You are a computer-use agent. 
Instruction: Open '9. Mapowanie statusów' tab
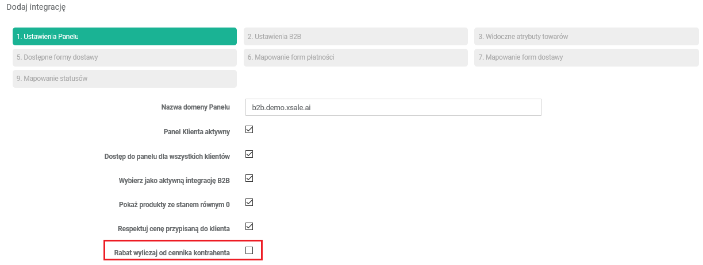pyautogui.click(x=124, y=79)
